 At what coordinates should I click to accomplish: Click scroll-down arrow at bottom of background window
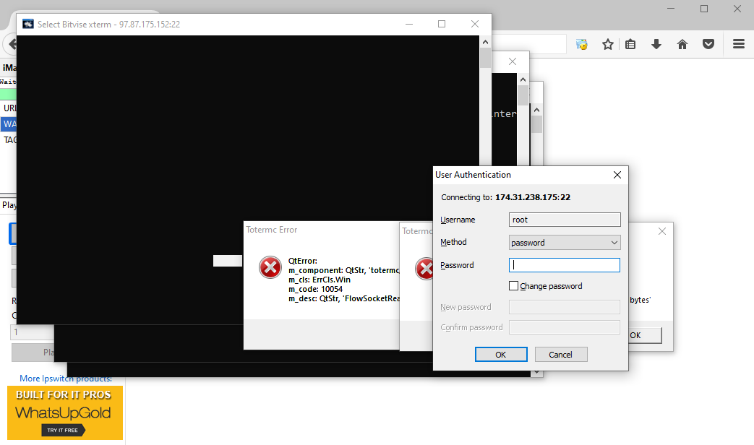[x=536, y=373]
